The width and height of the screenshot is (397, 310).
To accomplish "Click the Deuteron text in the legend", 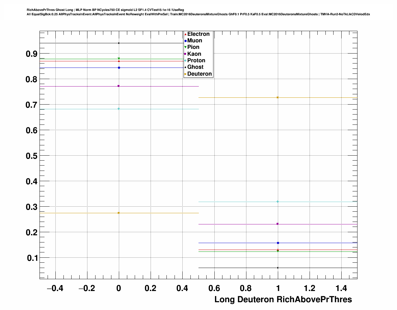I will [x=199, y=74].
